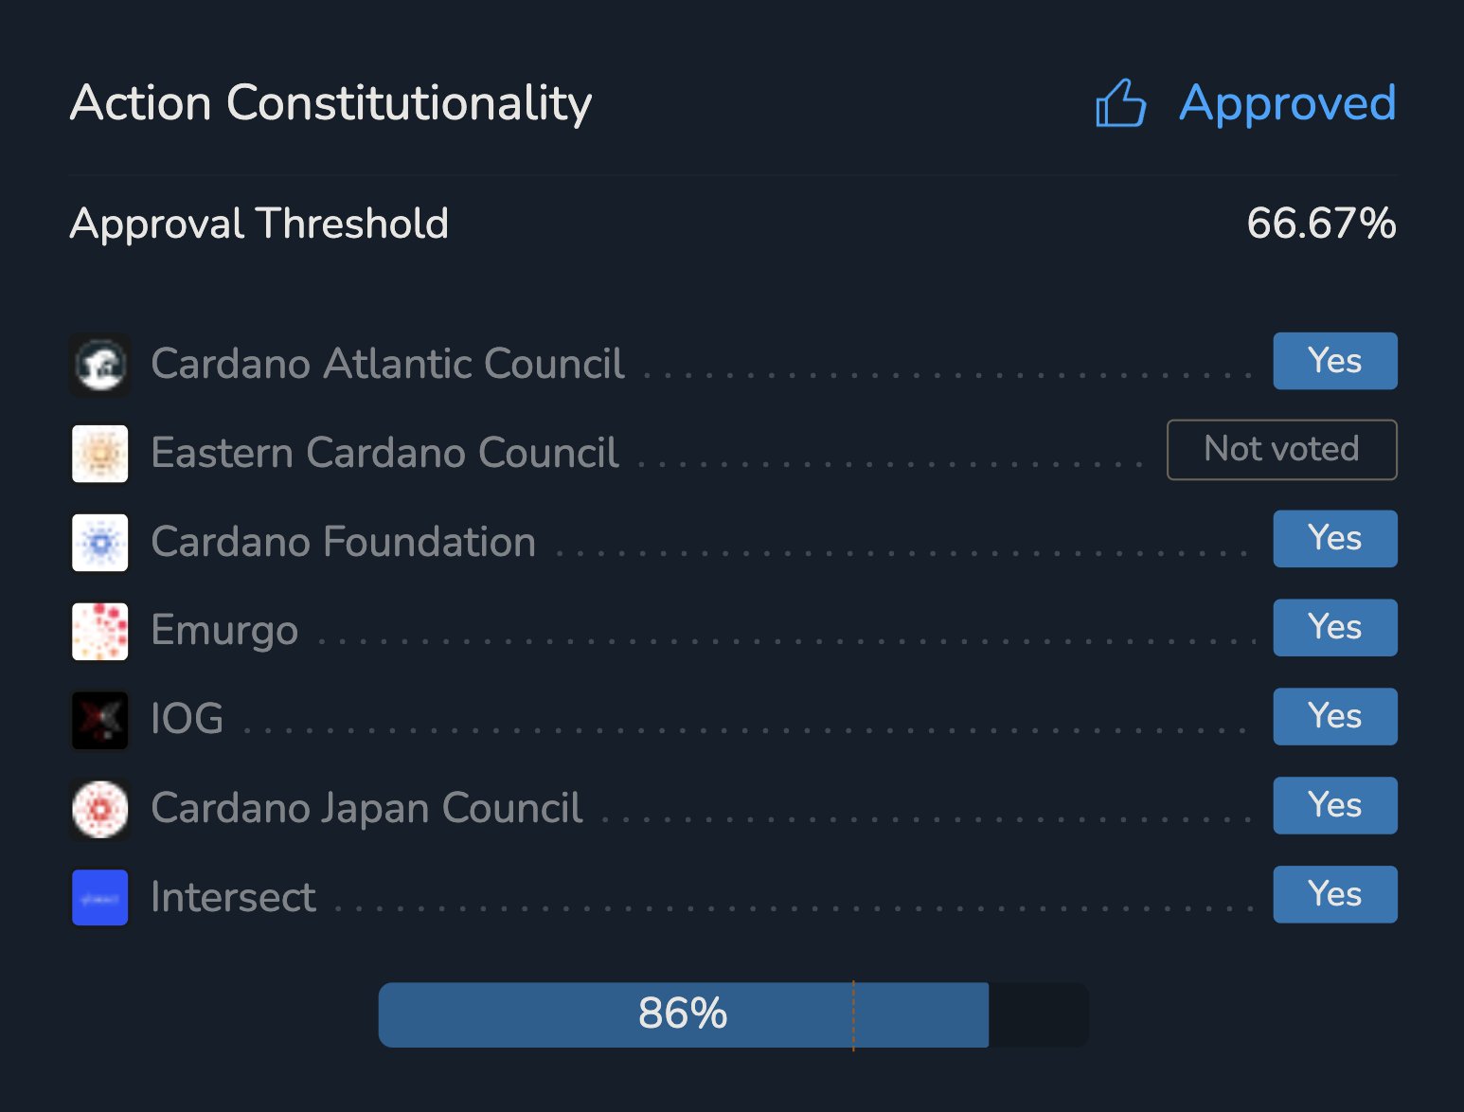Click the threshold marker on the progress bar
The image size is (1464, 1112).
click(x=853, y=1014)
